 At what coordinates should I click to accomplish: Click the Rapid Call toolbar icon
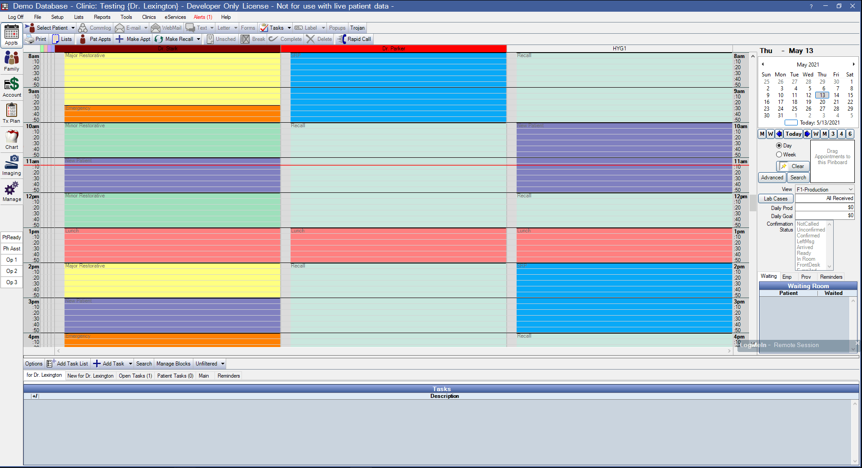[x=354, y=39]
